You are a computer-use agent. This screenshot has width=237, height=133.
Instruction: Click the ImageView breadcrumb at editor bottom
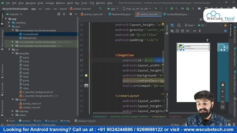(175, 117)
